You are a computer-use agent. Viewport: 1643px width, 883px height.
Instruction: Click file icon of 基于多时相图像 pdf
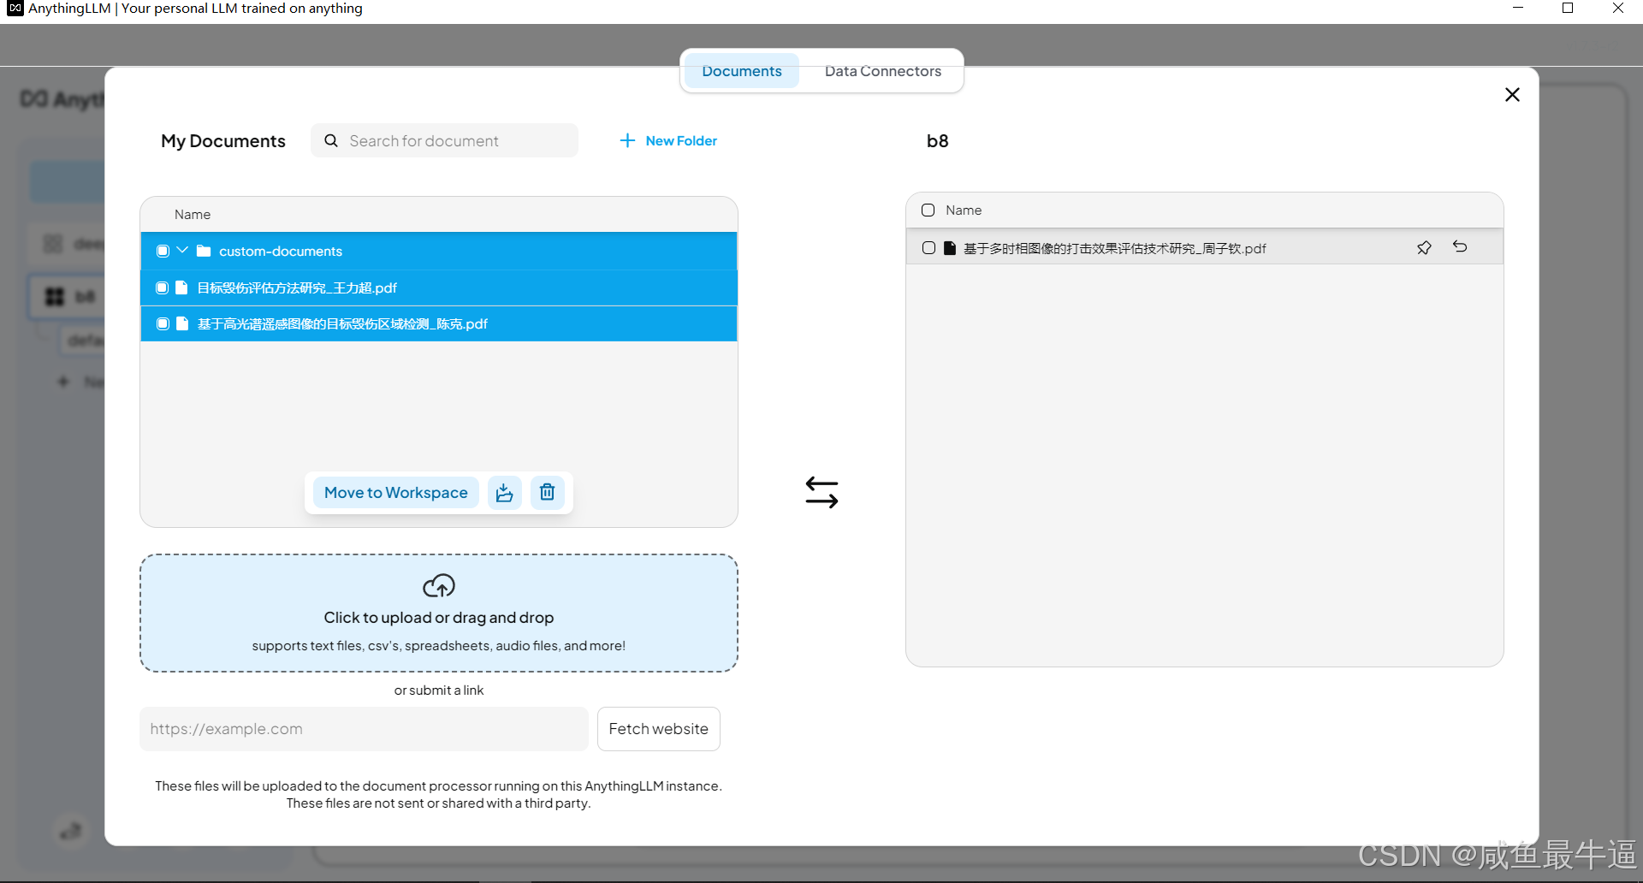(950, 248)
